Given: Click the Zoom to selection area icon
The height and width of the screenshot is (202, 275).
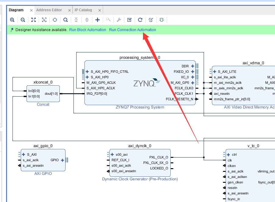Looking at the screenshot, I should pos(44,20).
